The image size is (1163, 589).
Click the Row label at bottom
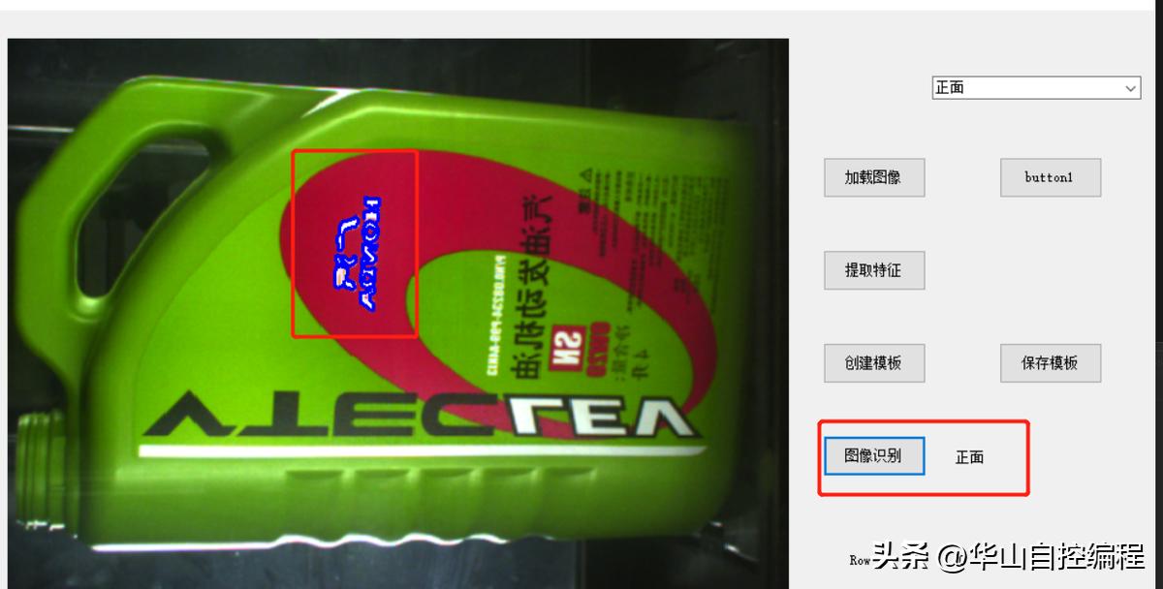click(860, 560)
